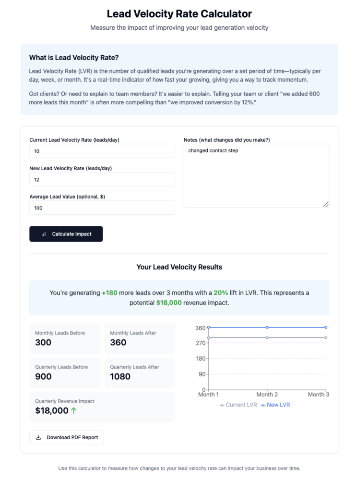The height and width of the screenshot is (492, 356).
Task: Click the New LVR legend marker
Action: (263, 404)
